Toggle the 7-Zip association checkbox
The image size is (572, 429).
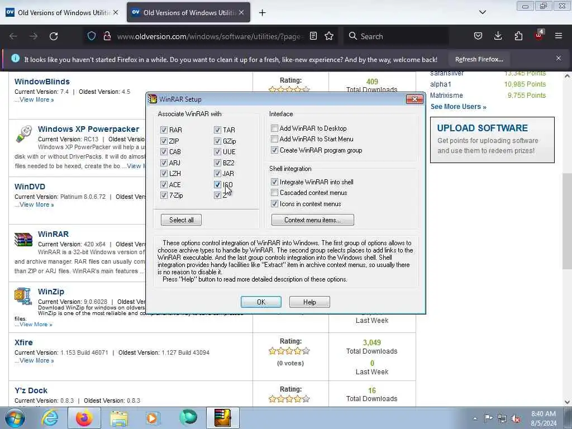point(164,196)
